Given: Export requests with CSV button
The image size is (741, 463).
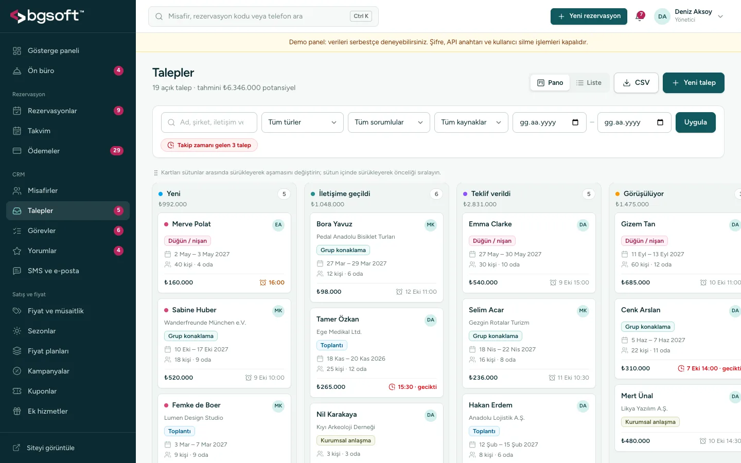Looking at the screenshot, I should 636,83.
